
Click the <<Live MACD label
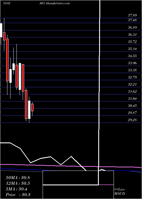click(120, 191)
